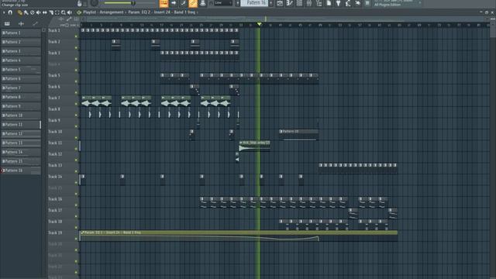Show automation clips in the picker

click(x=35, y=24)
